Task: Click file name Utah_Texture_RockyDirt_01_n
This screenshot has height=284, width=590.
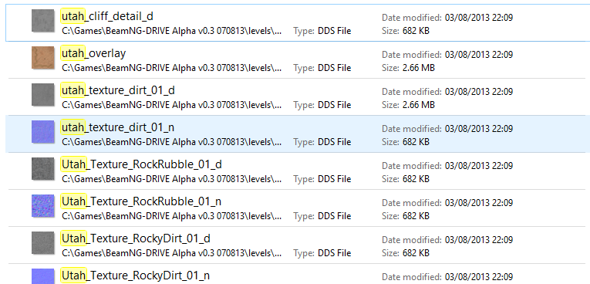Action: (x=136, y=276)
